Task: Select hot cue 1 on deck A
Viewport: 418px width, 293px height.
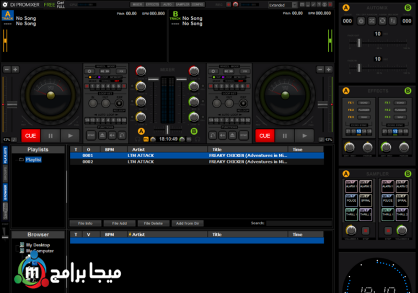Action: [x=92, y=86]
